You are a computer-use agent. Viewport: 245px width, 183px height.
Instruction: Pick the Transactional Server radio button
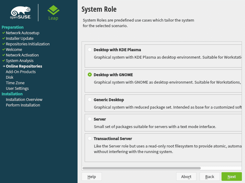click(x=90, y=138)
